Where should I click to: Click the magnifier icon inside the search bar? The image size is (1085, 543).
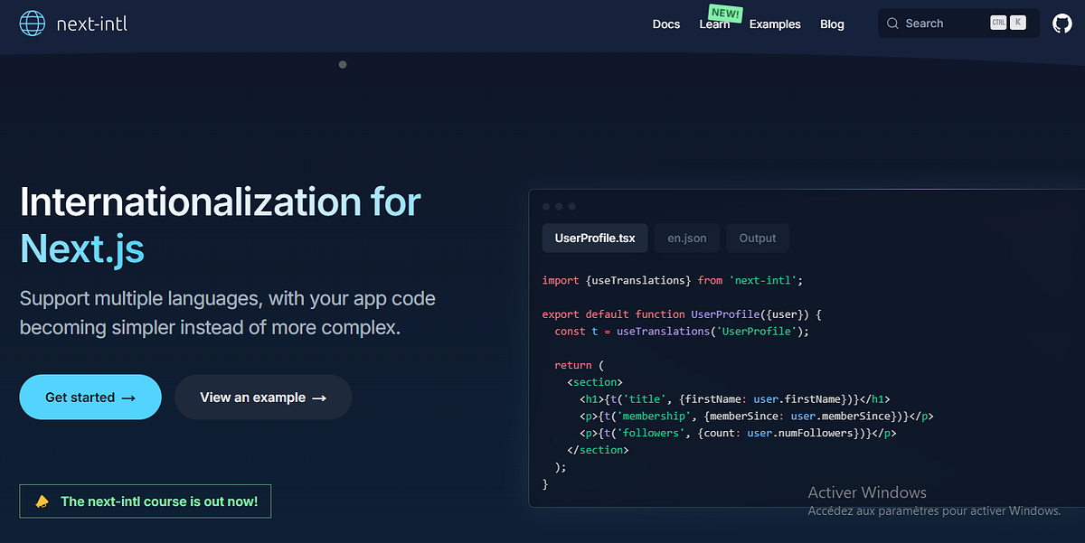[x=892, y=23]
